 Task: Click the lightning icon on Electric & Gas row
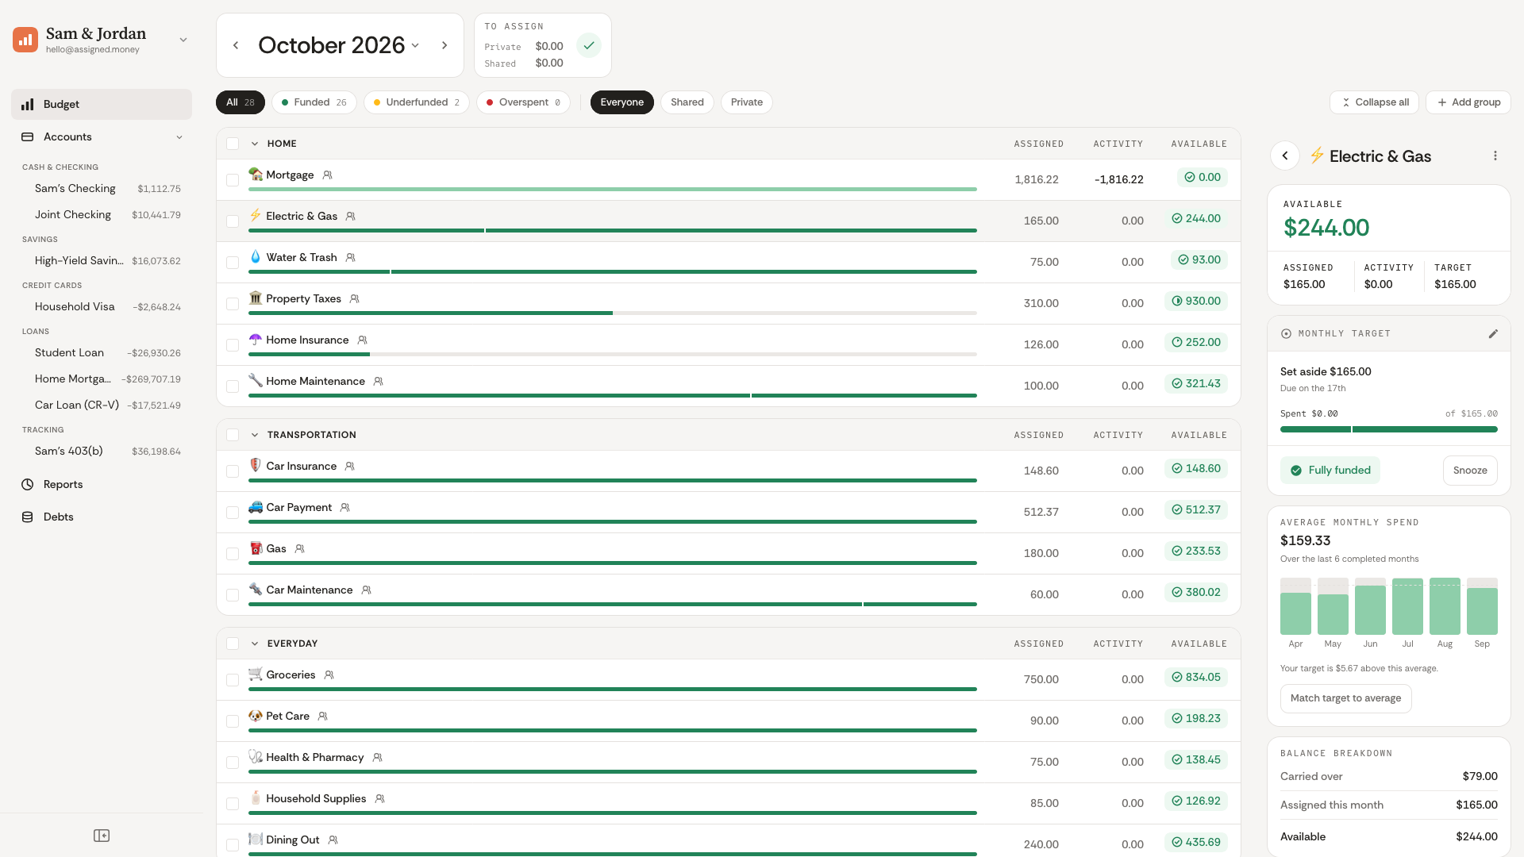(x=255, y=215)
